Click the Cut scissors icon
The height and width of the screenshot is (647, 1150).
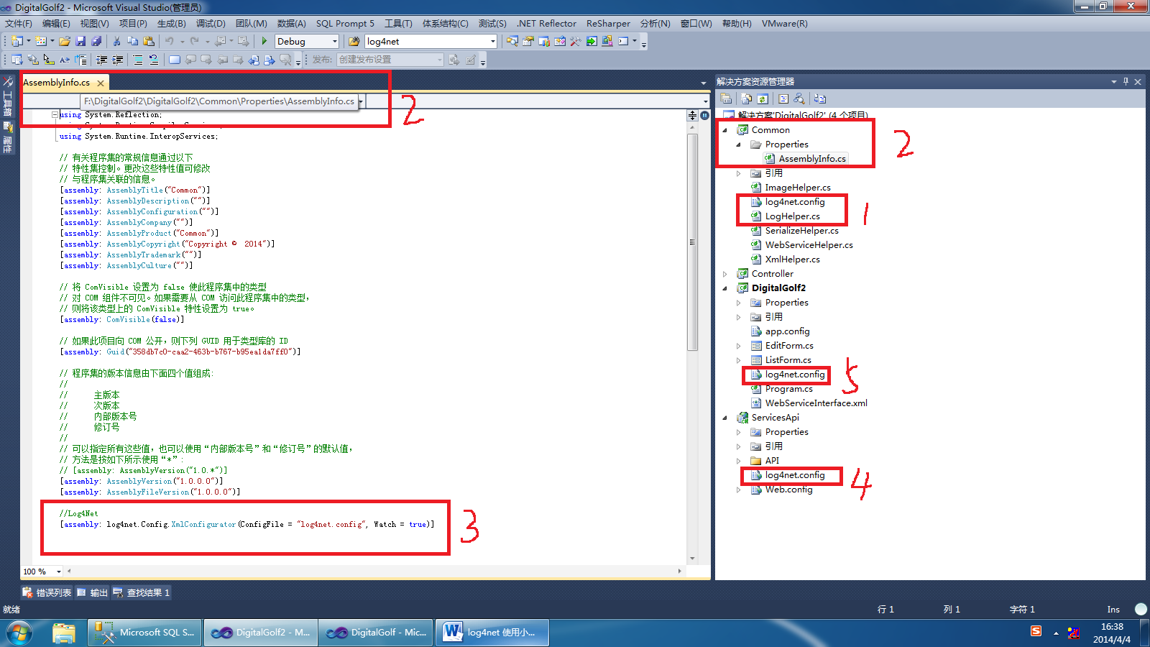point(116,41)
